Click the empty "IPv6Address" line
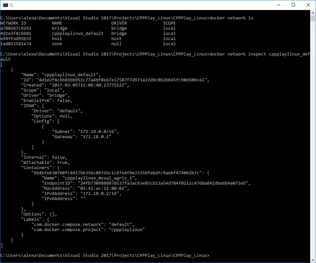 pyautogui.click(x=64, y=199)
